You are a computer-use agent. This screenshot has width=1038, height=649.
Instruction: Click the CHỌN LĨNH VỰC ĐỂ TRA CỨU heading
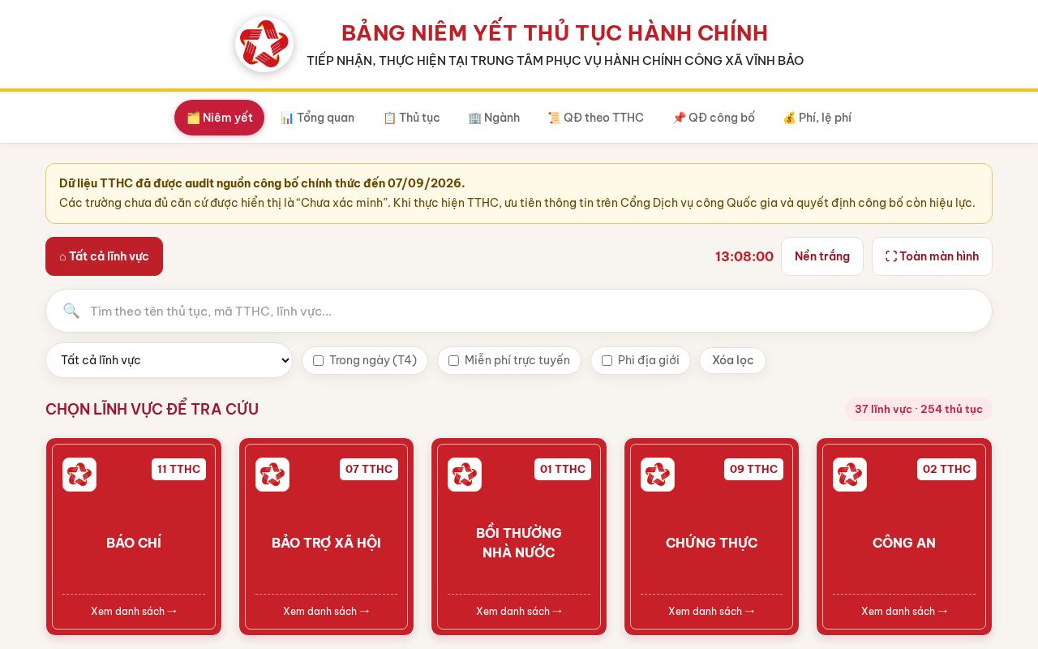click(152, 409)
